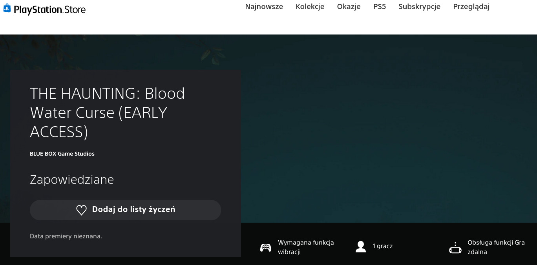Select the Wymagana funkcja wibracji label

(305, 247)
